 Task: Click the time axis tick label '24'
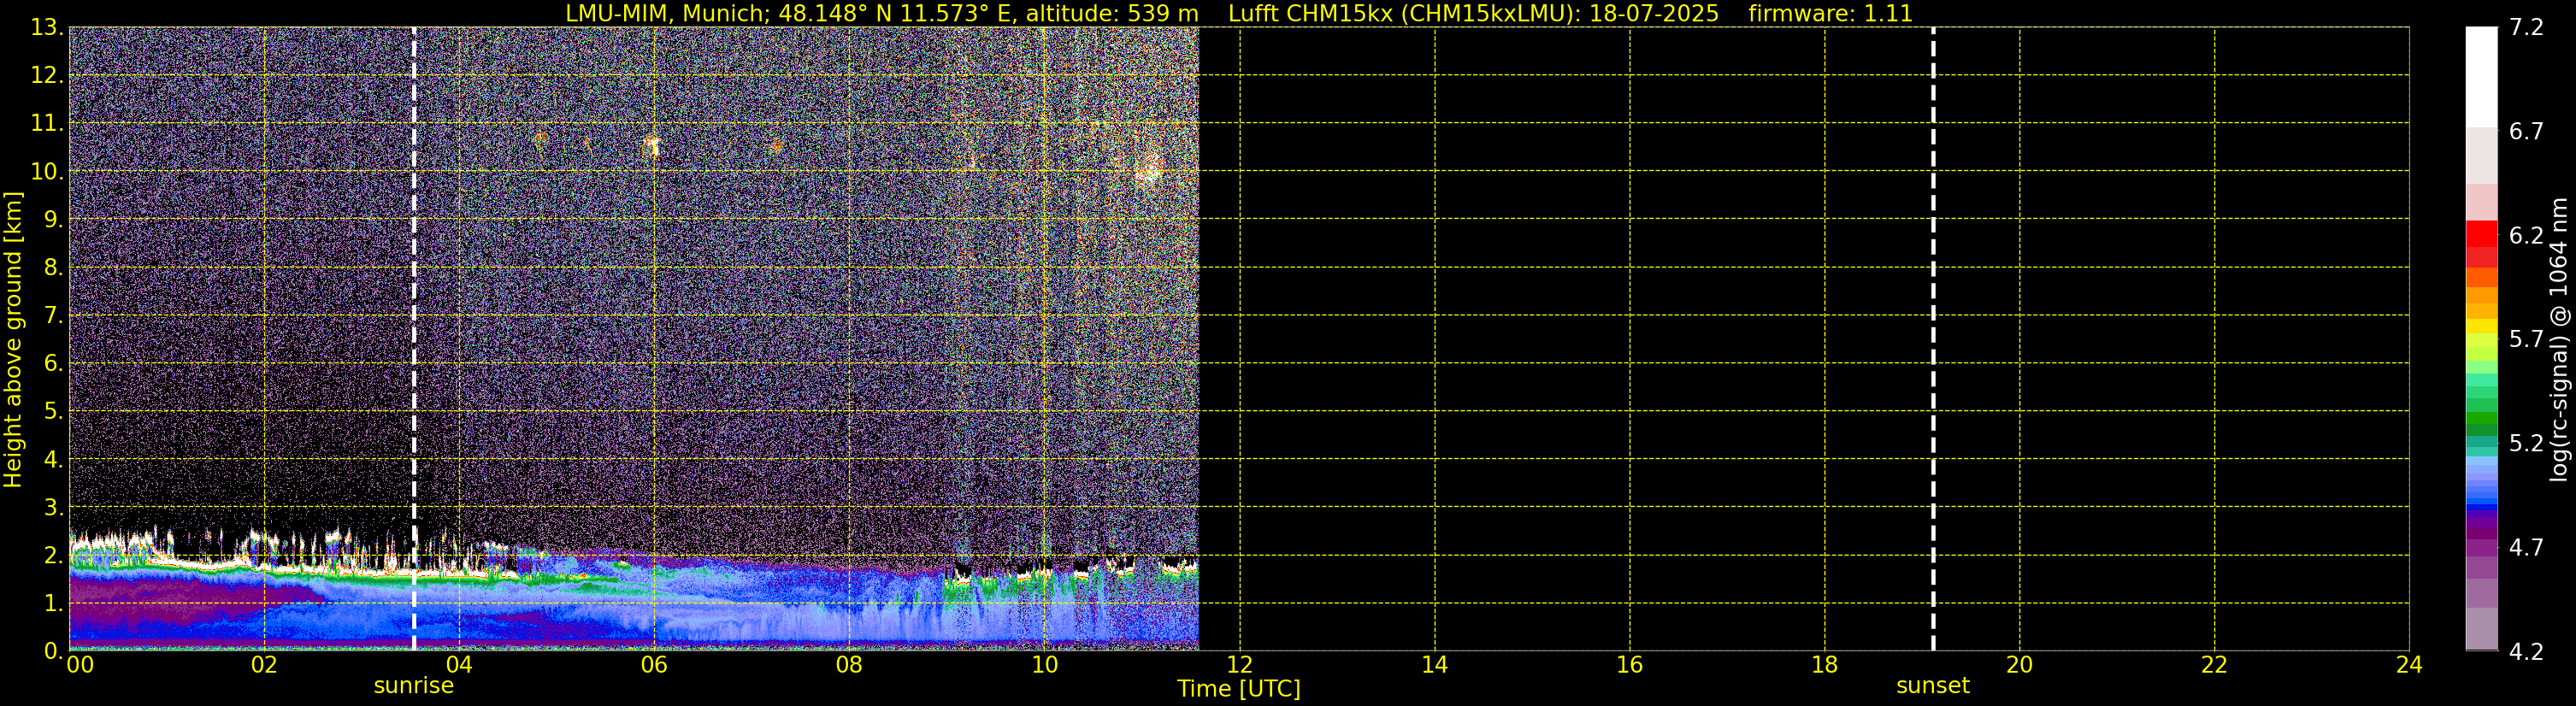pos(2409,665)
